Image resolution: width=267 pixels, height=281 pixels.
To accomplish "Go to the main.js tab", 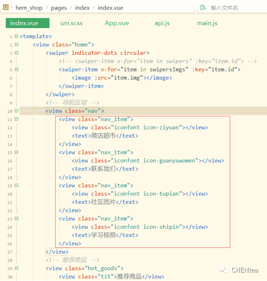I will (x=207, y=23).
